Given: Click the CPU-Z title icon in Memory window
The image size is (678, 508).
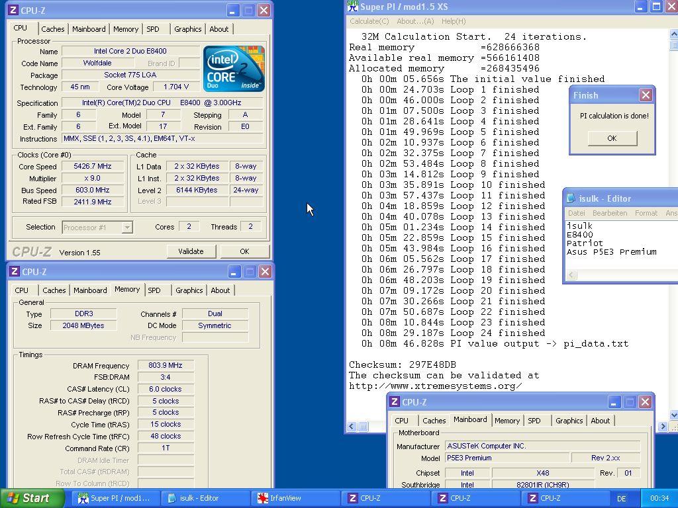Looking at the screenshot, I should click(15, 271).
